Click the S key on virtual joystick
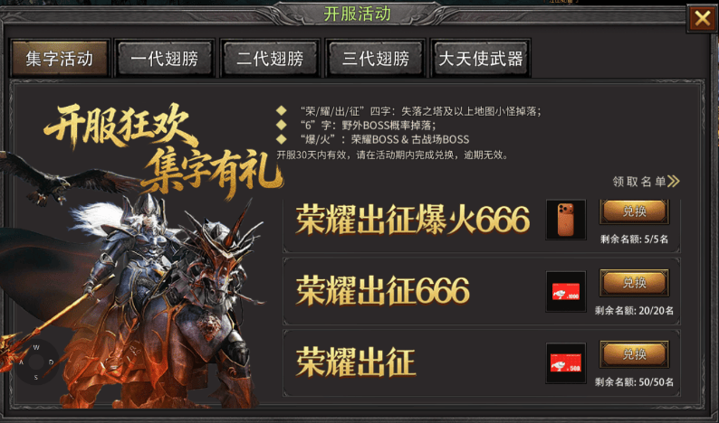 point(36,377)
